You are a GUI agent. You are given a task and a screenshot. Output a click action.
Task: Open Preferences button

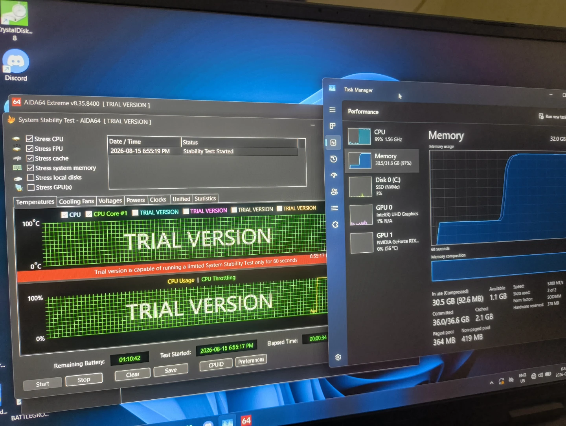(251, 360)
